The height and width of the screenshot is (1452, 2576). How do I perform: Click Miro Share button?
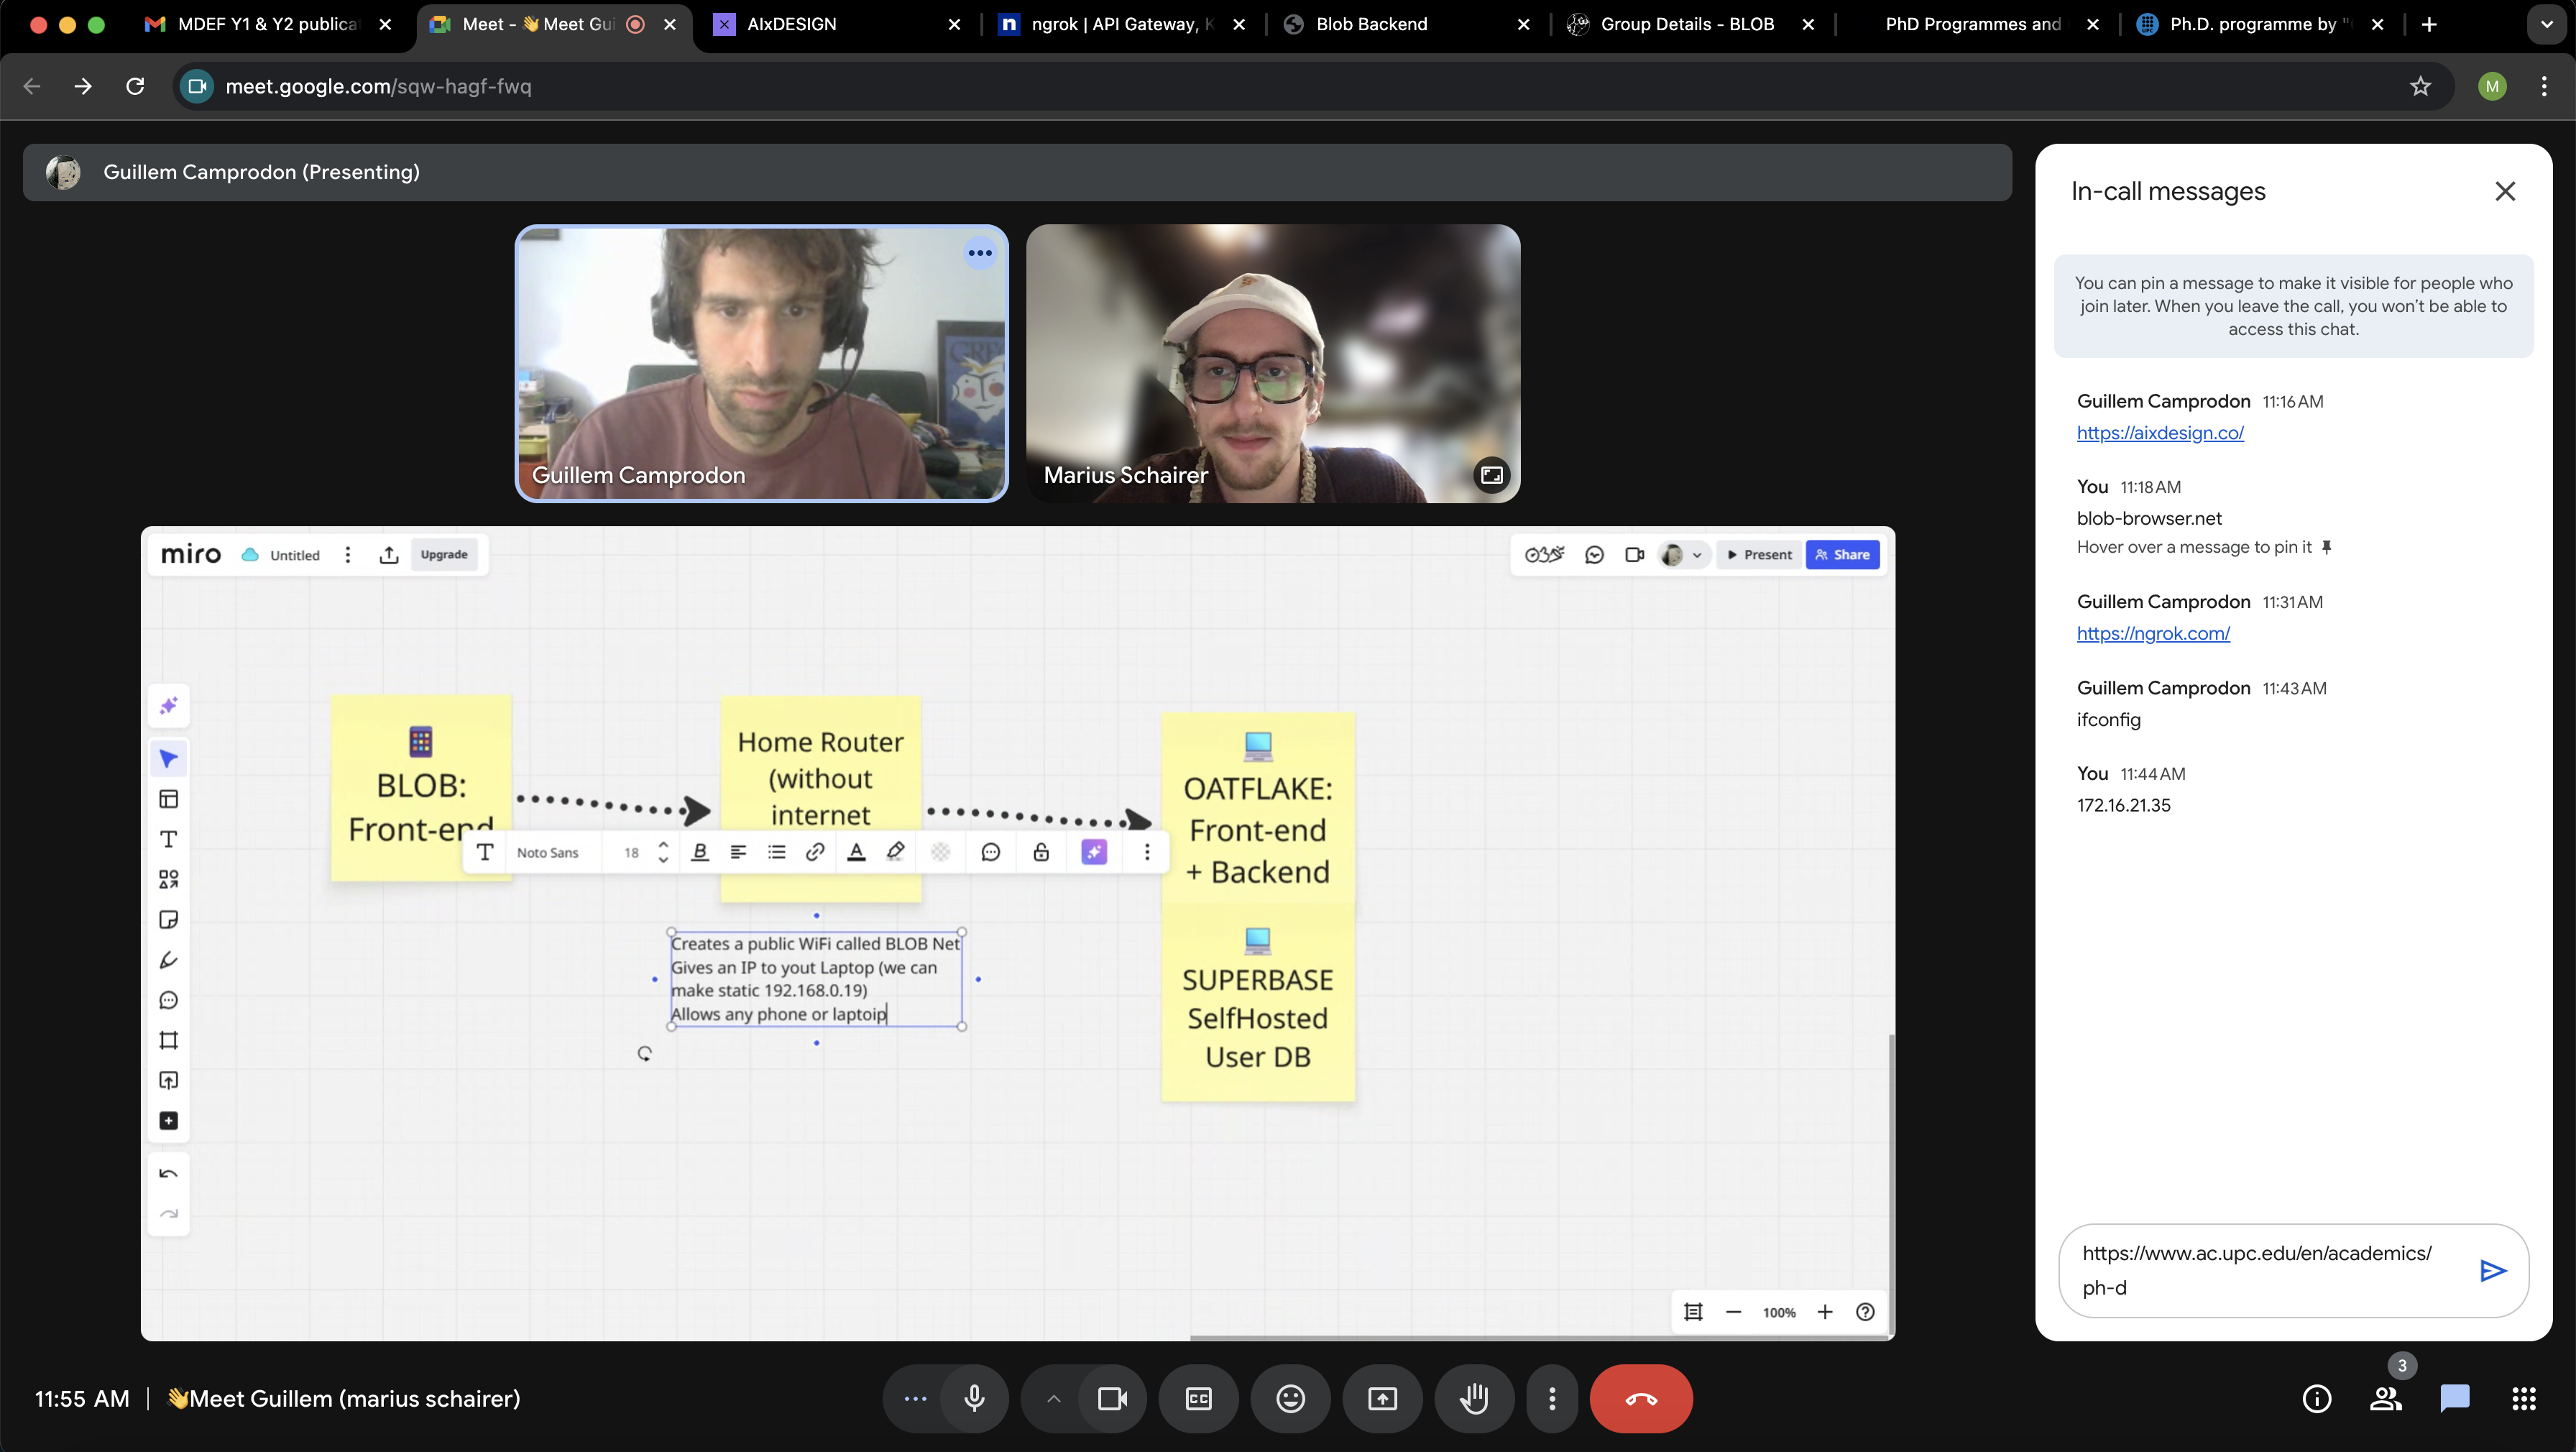(1842, 555)
